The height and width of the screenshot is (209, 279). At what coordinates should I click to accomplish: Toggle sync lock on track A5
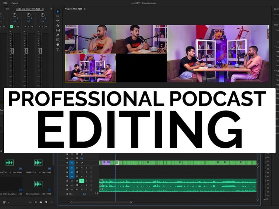click(77, 185)
